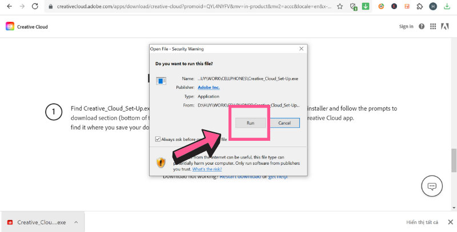Click the 'get help' link
457x232 pixels.
278,177
